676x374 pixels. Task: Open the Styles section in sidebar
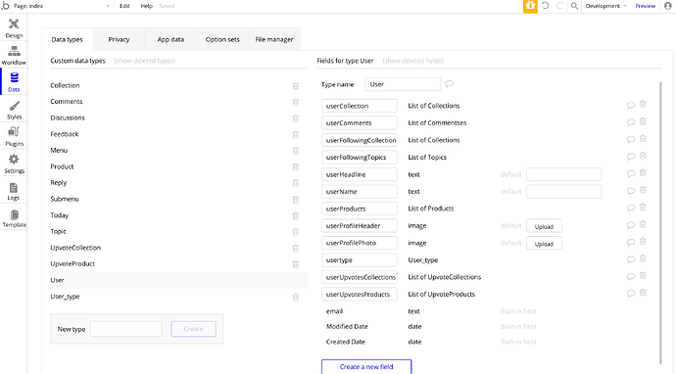[14, 110]
